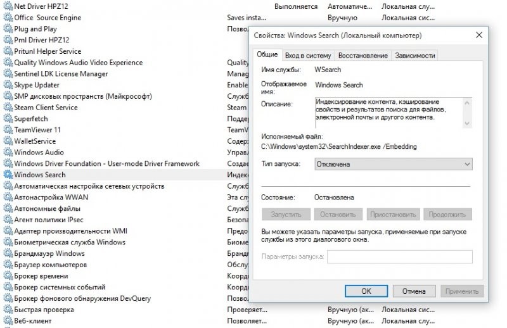Click the gear icon next to Windows Search
The image size is (507, 328).
pyautogui.click(x=8, y=175)
